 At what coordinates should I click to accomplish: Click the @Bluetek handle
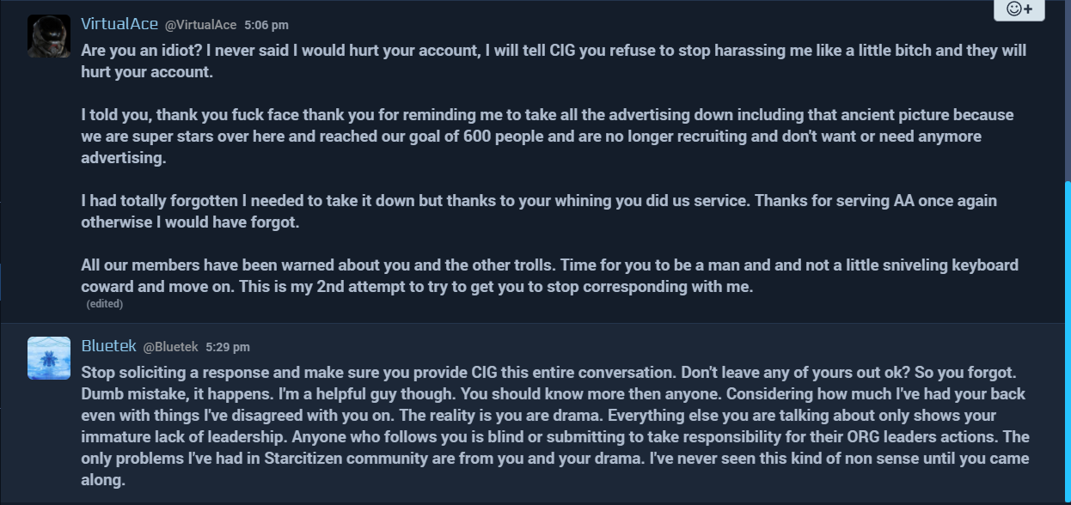170,347
